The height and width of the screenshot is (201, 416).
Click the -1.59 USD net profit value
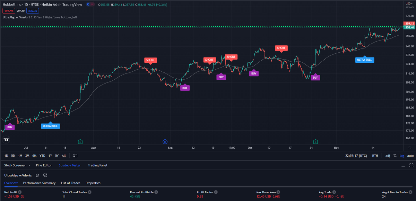click(x=11, y=196)
